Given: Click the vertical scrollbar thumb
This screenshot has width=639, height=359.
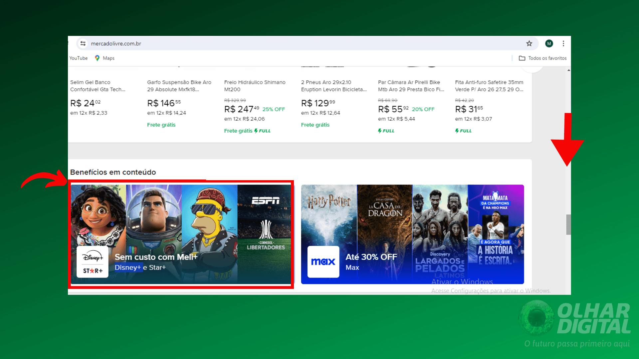Looking at the screenshot, I should (x=568, y=225).
